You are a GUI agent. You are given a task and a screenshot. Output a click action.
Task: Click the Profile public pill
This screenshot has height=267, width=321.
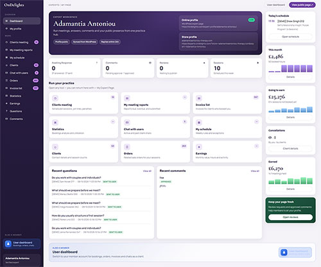pyautogui.click(x=62, y=42)
